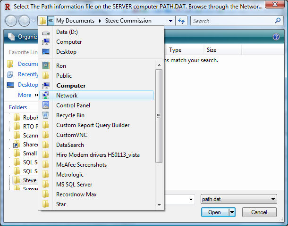Image resolution: width=288 pixels, height=226 pixels.
Task: Click the Control Panel icon
Action: (46, 105)
